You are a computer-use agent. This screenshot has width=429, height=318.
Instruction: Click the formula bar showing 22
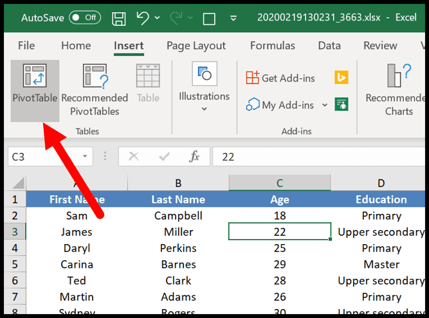319,157
